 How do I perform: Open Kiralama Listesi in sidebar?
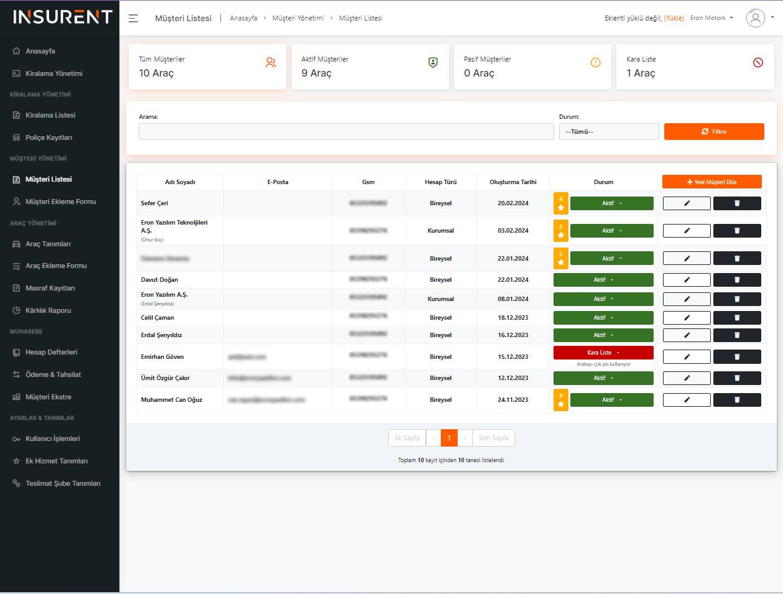[x=50, y=115]
